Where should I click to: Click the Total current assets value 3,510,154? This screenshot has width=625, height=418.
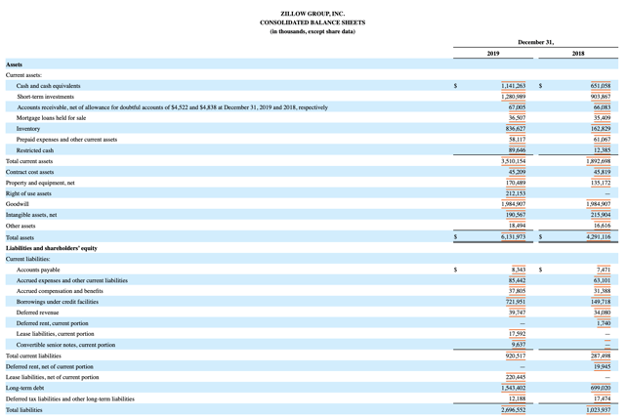tap(513, 161)
